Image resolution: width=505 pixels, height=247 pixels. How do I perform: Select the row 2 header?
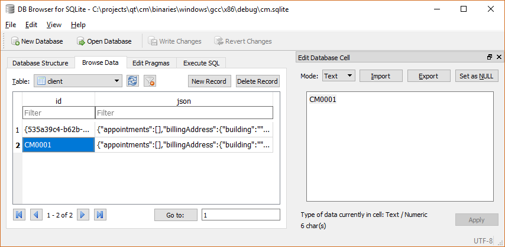(x=17, y=145)
